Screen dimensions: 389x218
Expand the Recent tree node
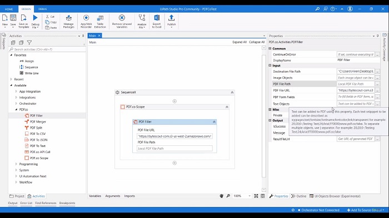11,79
